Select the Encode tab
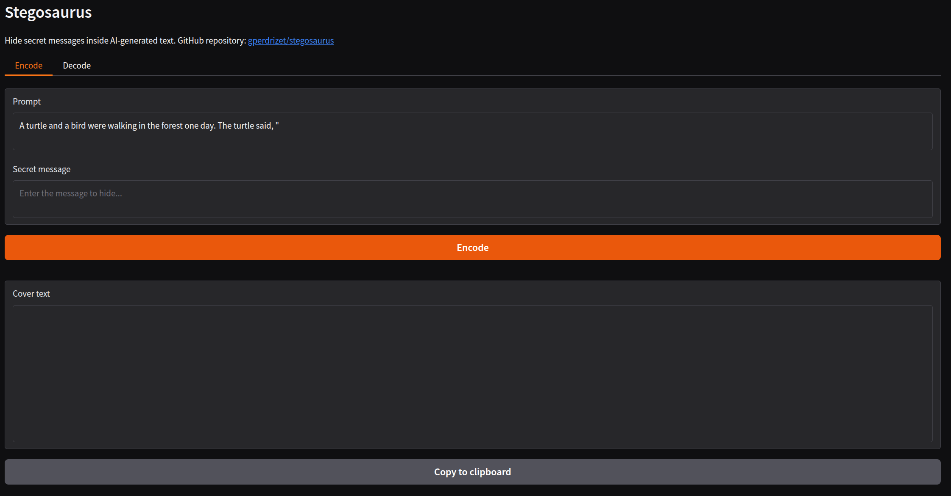Image resolution: width=951 pixels, height=496 pixels. 28,66
